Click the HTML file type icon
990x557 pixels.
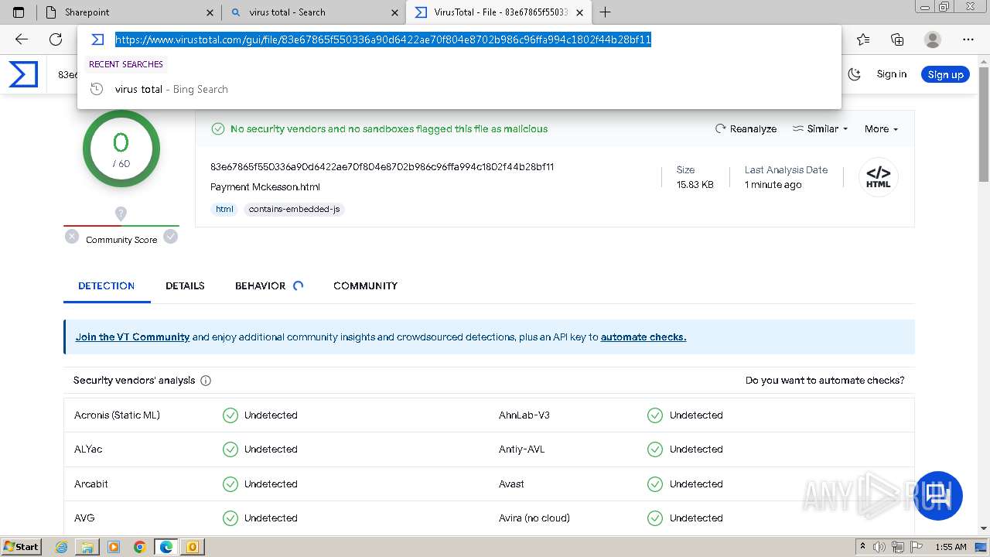(879, 177)
